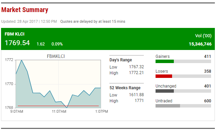Click the Gainers count 411
Screen dimensions: 219x132
pos(208,57)
